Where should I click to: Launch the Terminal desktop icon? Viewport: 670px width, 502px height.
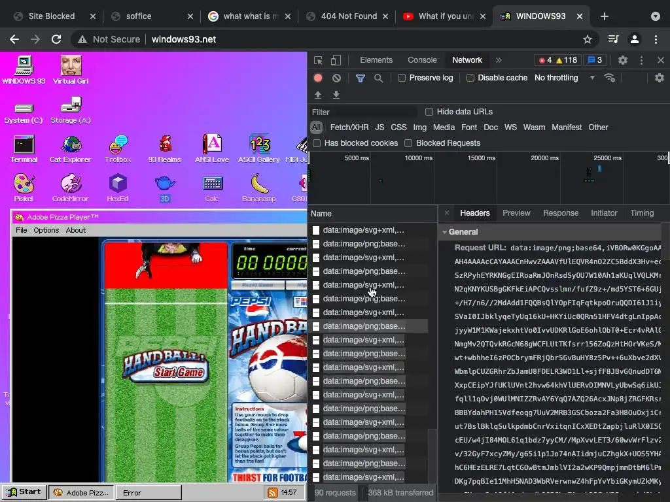(24, 150)
